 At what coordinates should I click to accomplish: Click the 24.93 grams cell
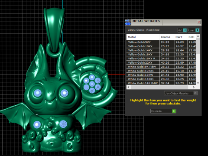pos(166,42)
